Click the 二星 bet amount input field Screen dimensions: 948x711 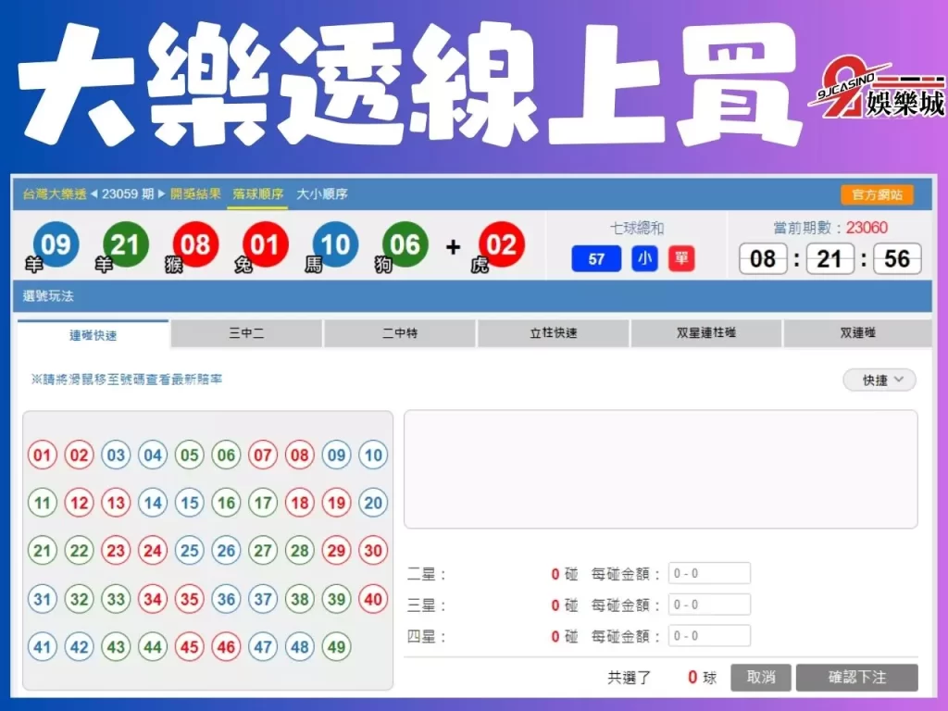[709, 572]
